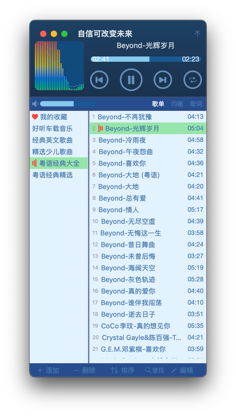Viewport: 236px width, 416px height.
Task: Toggle the repeat playback mode
Action: tap(193, 80)
